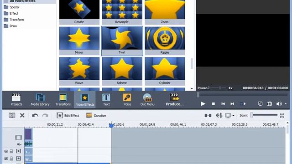Viewport: 292px width, 164px height.
Task: Adjust the playback speed slider
Action: 220,88
